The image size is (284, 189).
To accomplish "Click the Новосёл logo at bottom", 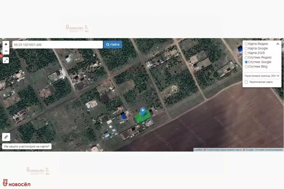I will pos(17,183).
